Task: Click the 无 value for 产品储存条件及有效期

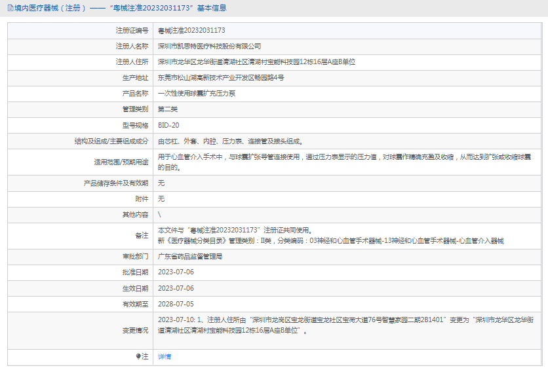Action: 161,183
